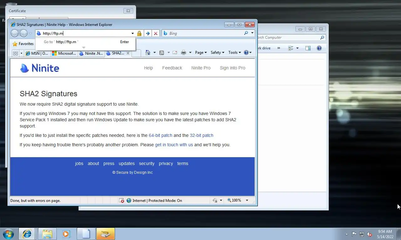Open the Feedback link
This screenshot has height=240, width=401.
172,68
